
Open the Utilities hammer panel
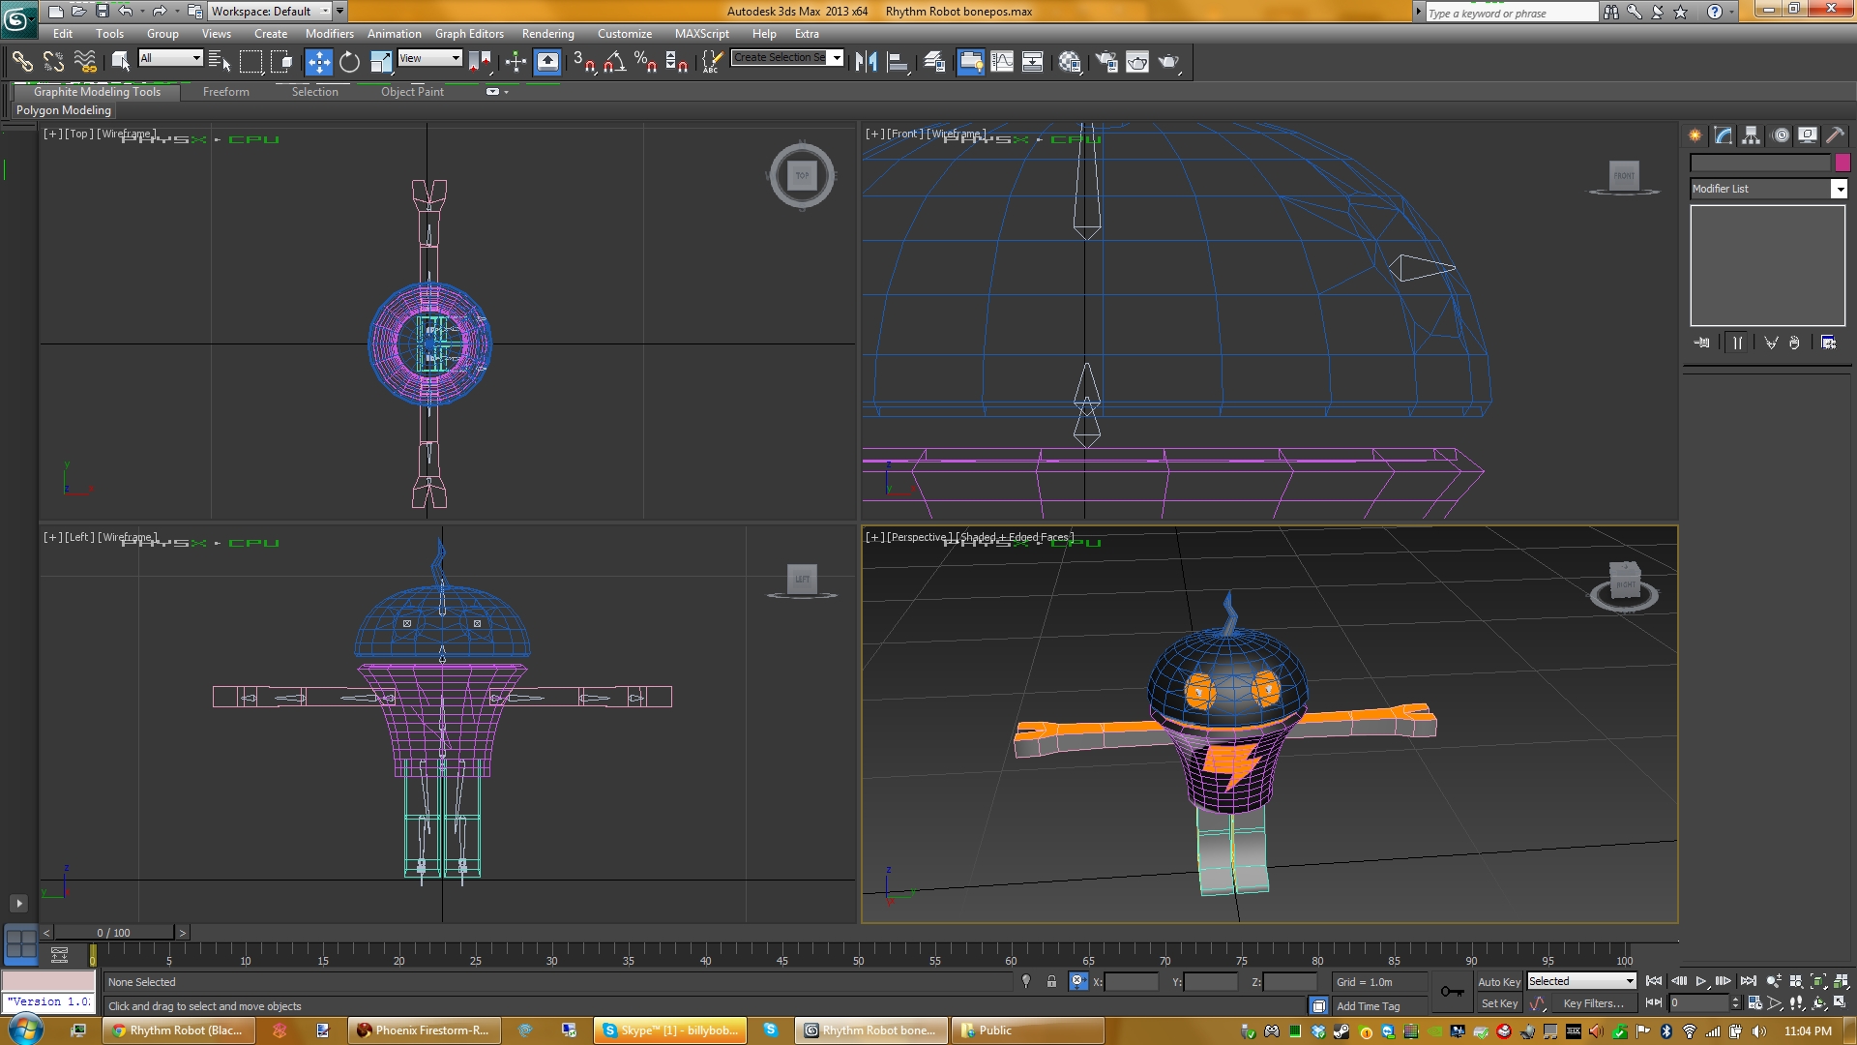pos(1835,135)
